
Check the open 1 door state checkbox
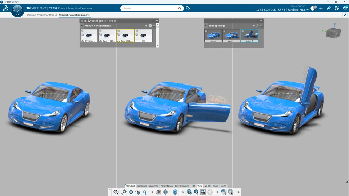(x=224, y=31)
